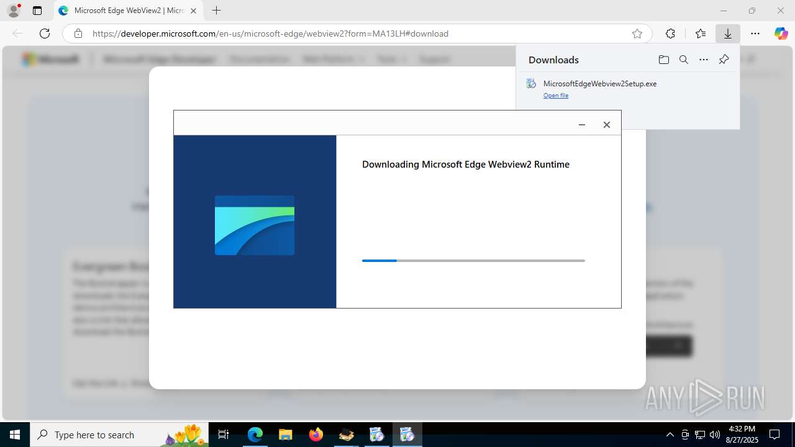This screenshot has width=795, height=447.
Task: Toggle the Downloads toolbar button
Action: (728, 34)
